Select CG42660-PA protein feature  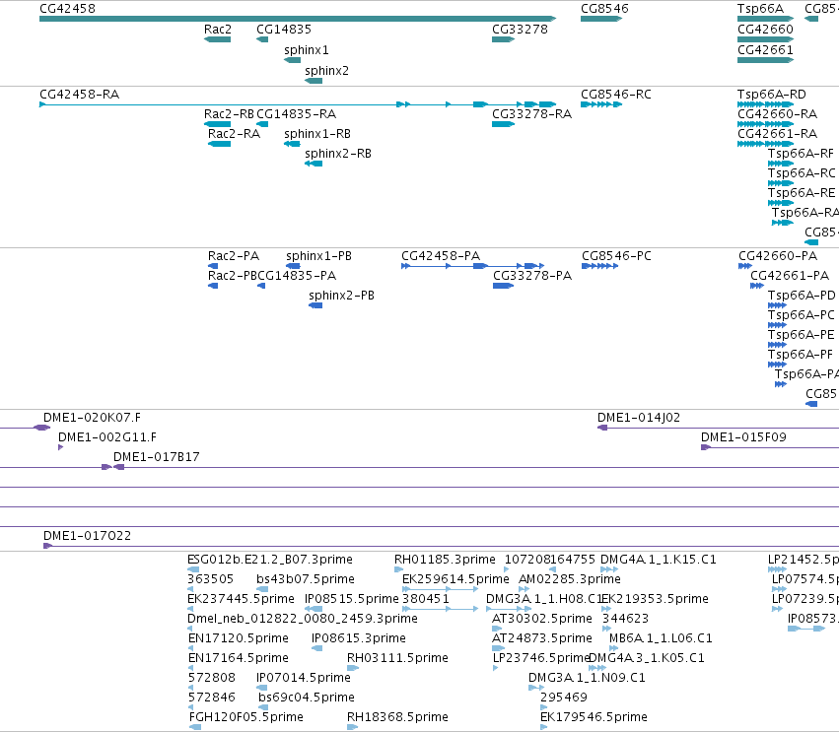click(745, 266)
